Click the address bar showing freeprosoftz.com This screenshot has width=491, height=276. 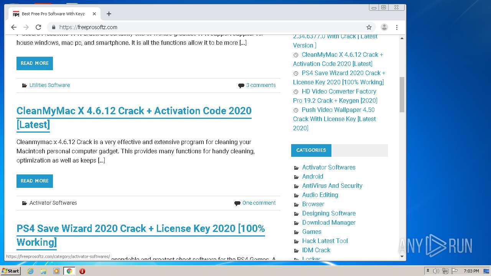(211, 27)
